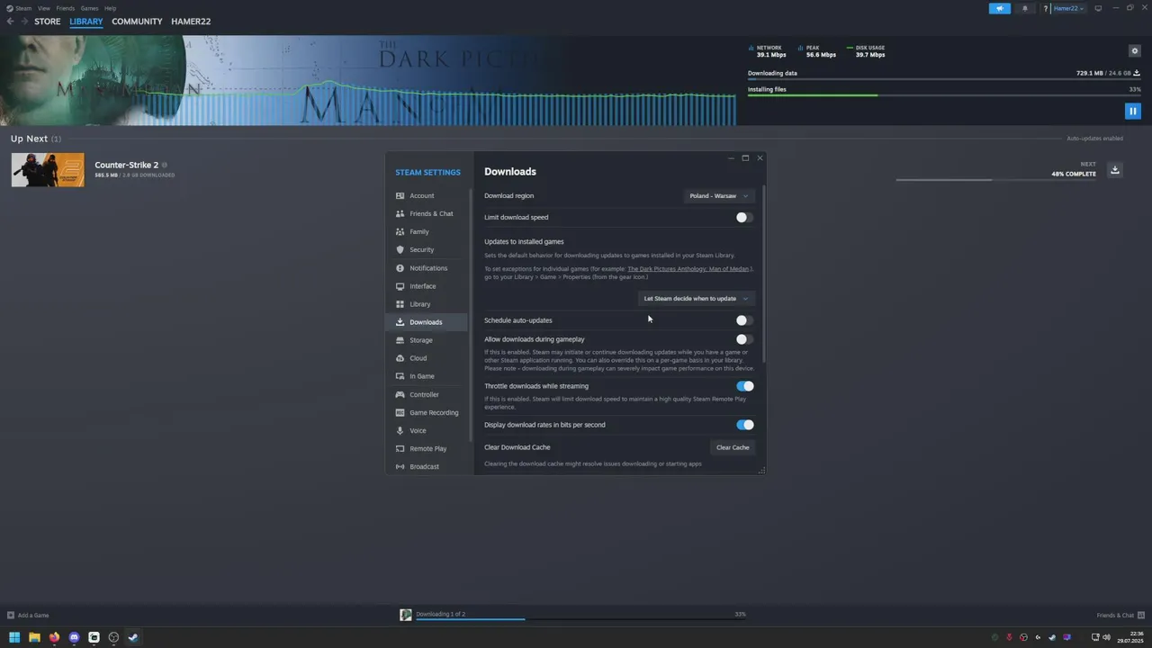This screenshot has height=648, width=1152.
Task: Open Windows Start menu
Action: point(14,637)
